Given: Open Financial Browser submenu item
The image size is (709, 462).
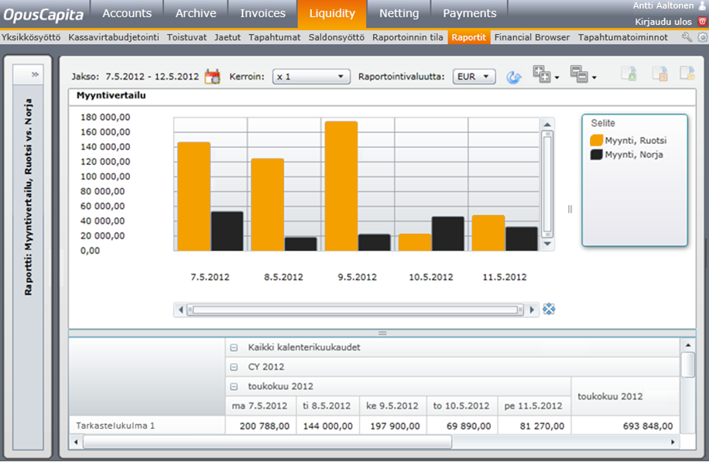Looking at the screenshot, I should click(532, 37).
